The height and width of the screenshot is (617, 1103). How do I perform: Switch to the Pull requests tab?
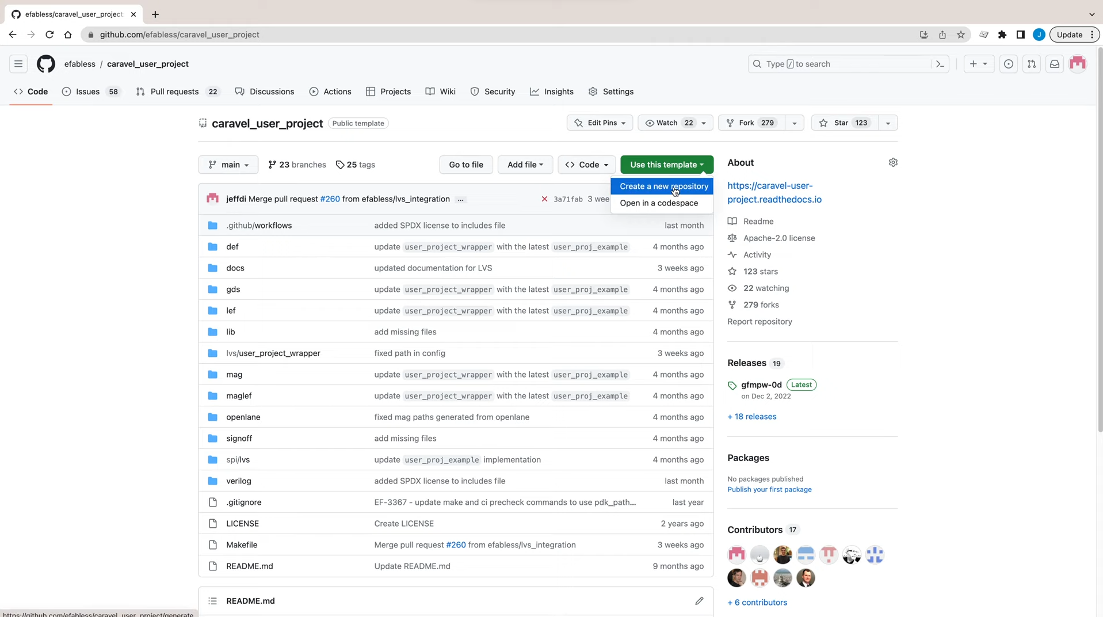coord(178,92)
